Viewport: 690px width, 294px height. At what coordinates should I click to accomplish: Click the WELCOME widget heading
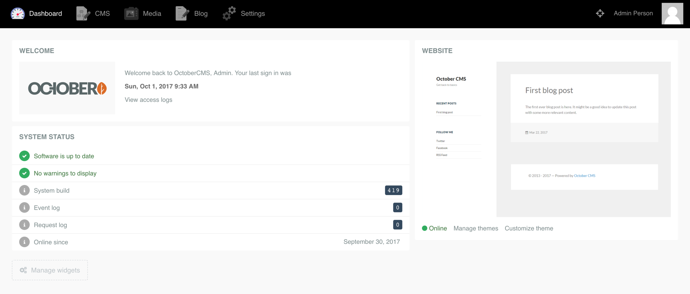(x=37, y=51)
